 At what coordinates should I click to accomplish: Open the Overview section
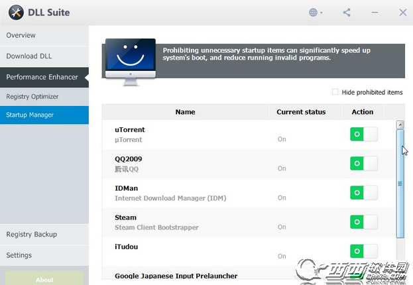44,35
